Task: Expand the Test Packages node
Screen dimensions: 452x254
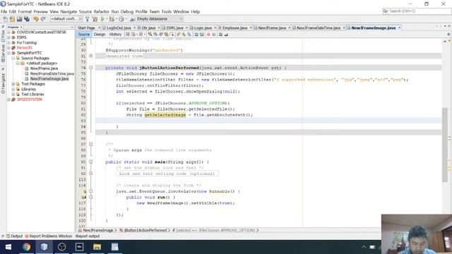Action: (x=13, y=84)
